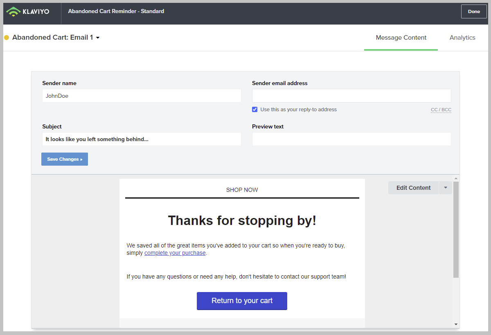The image size is (491, 335).
Task: Click the preview scrollbar up arrow
Action: pyautogui.click(x=456, y=178)
